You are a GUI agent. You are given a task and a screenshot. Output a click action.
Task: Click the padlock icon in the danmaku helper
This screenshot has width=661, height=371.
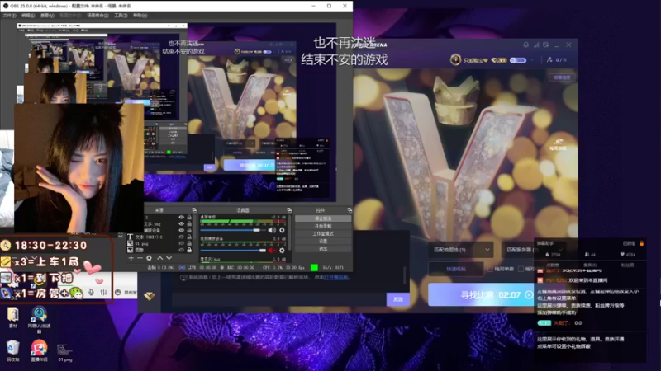click(642, 243)
